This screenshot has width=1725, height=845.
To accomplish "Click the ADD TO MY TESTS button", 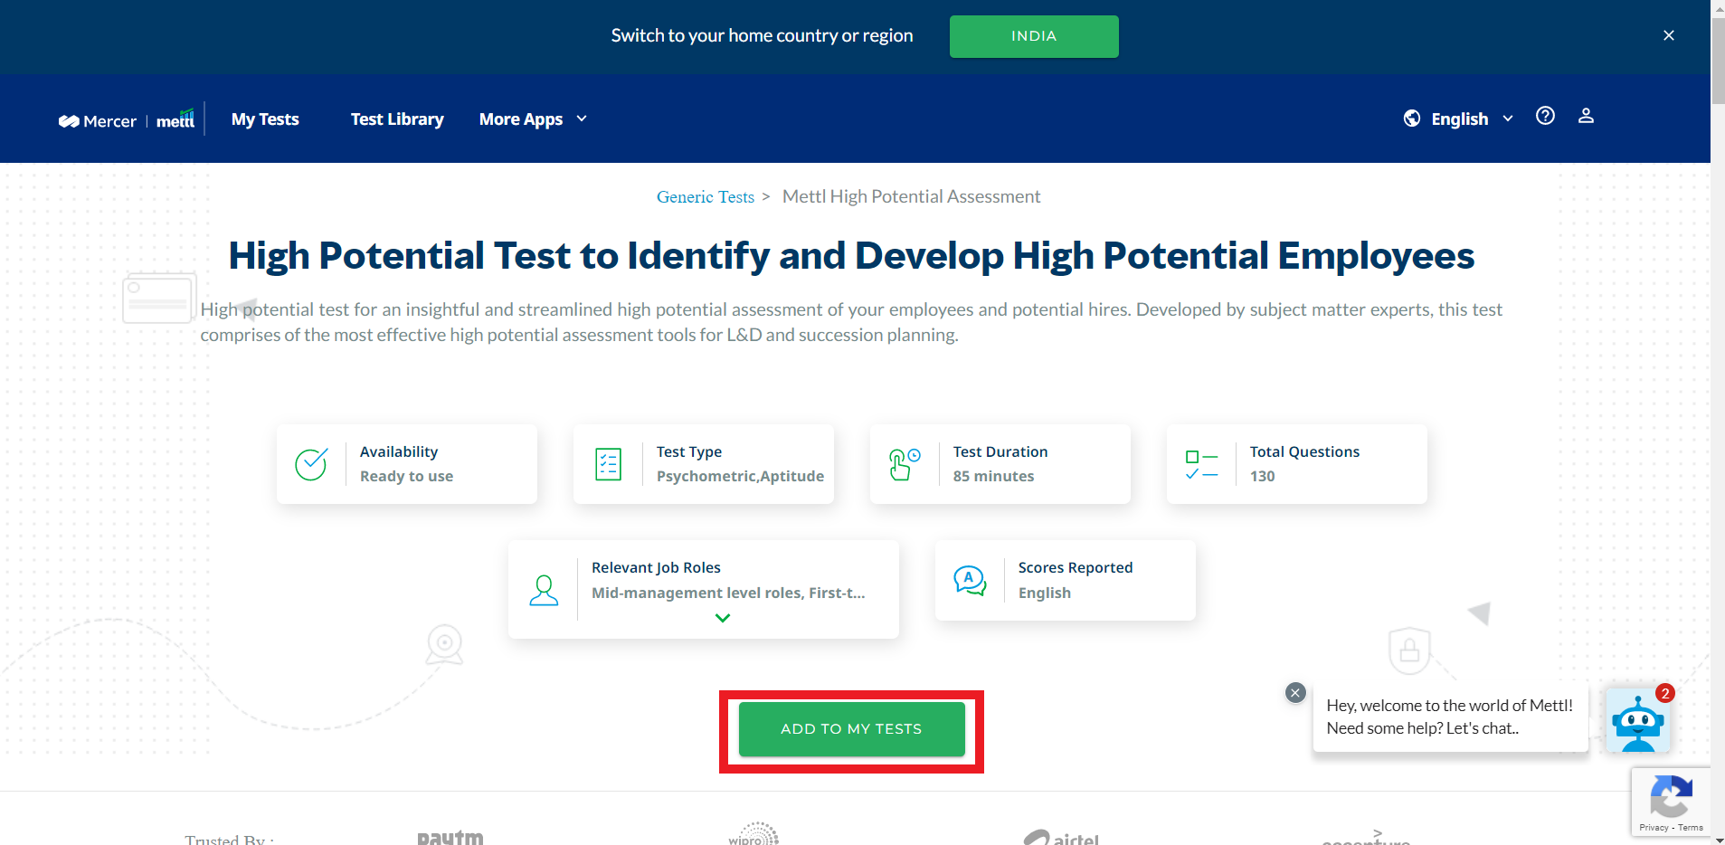I will point(851,729).
